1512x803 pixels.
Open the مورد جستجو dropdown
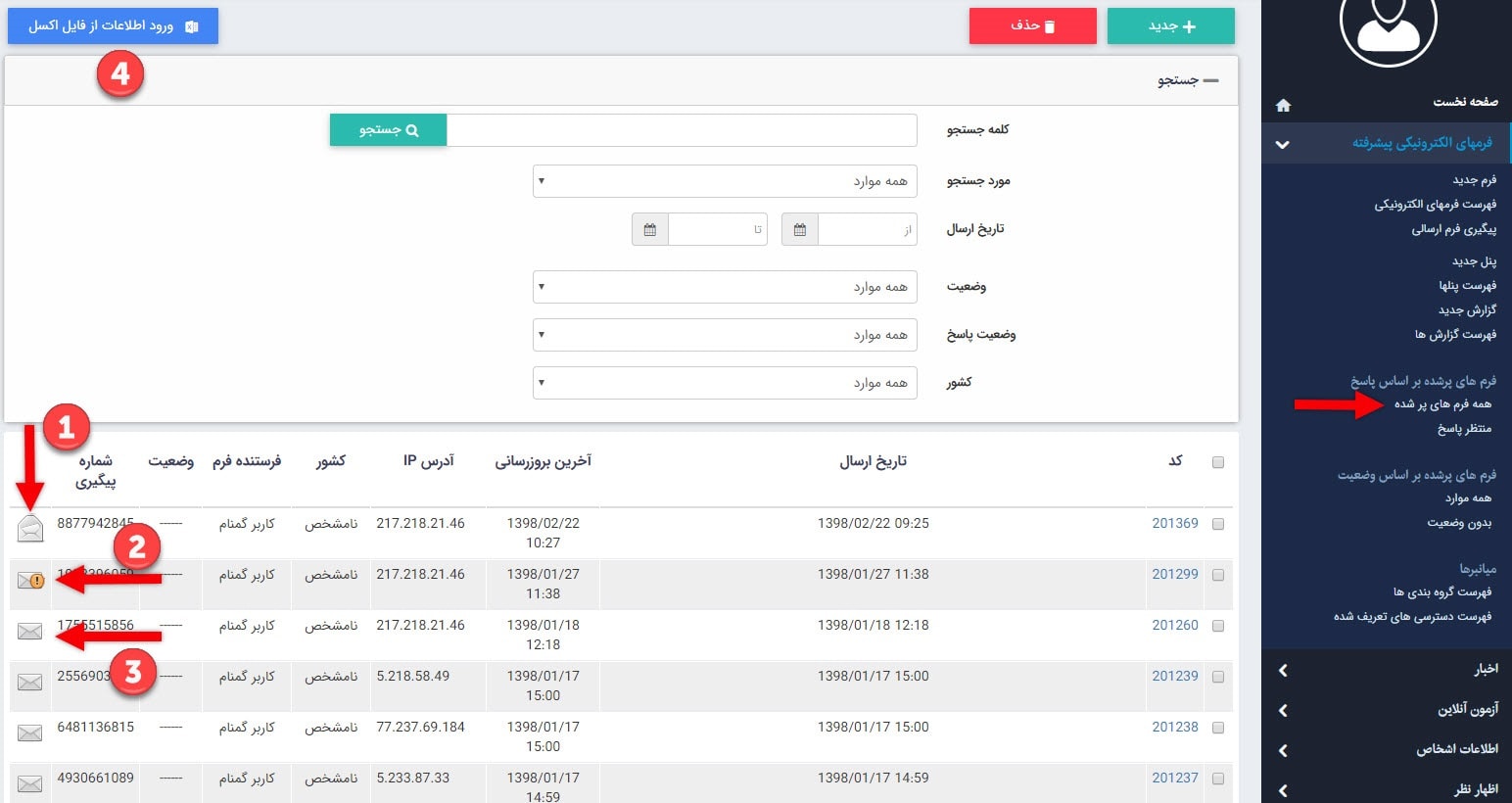coord(725,181)
